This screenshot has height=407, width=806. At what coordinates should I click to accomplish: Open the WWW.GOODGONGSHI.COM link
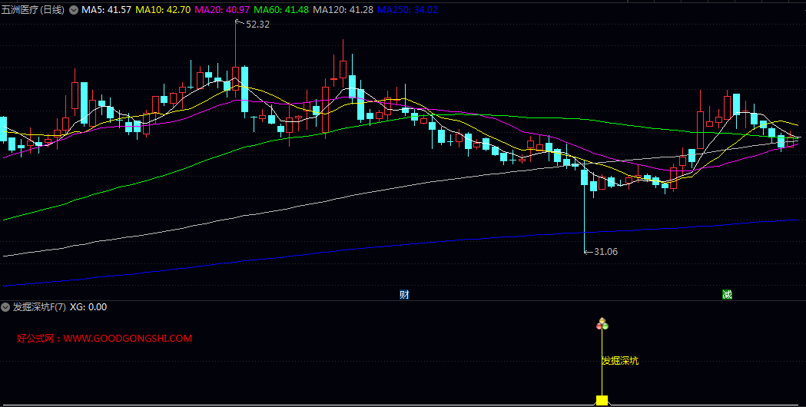(x=128, y=339)
